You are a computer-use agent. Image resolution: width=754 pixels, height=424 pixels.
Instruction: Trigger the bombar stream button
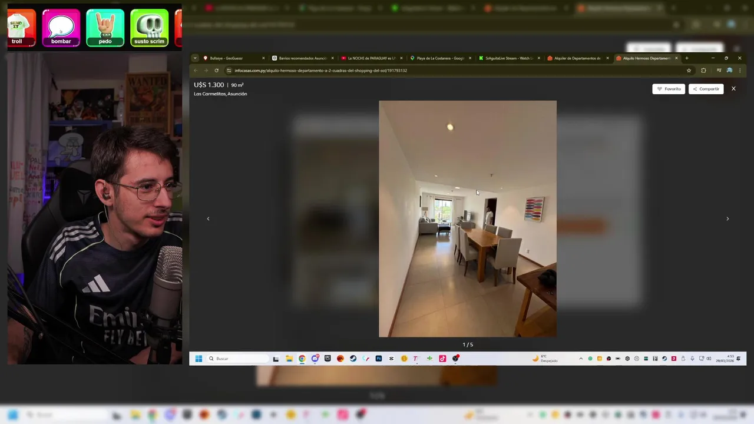[x=61, y=28]
